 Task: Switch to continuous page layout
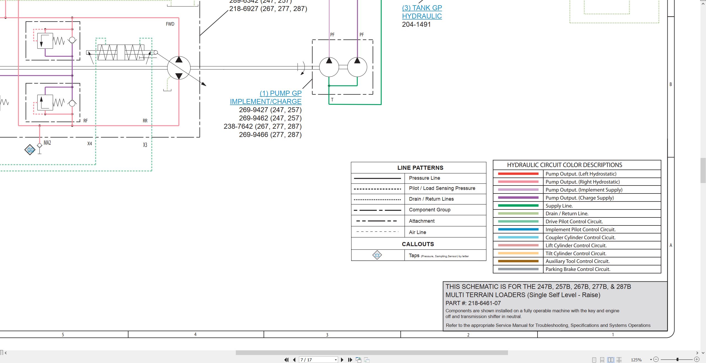pos(602,360)
